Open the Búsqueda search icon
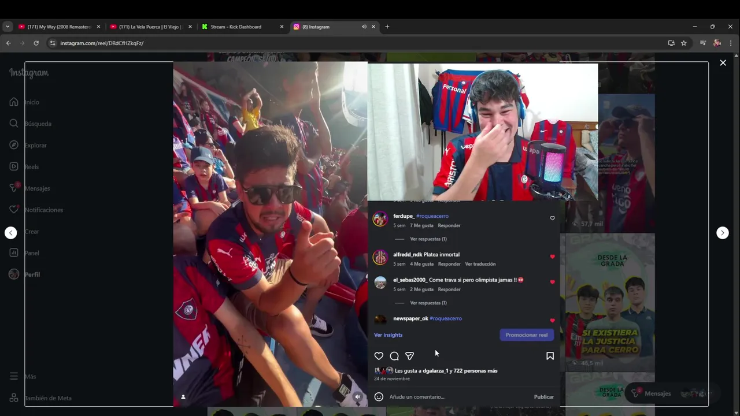 coord(14,123)
